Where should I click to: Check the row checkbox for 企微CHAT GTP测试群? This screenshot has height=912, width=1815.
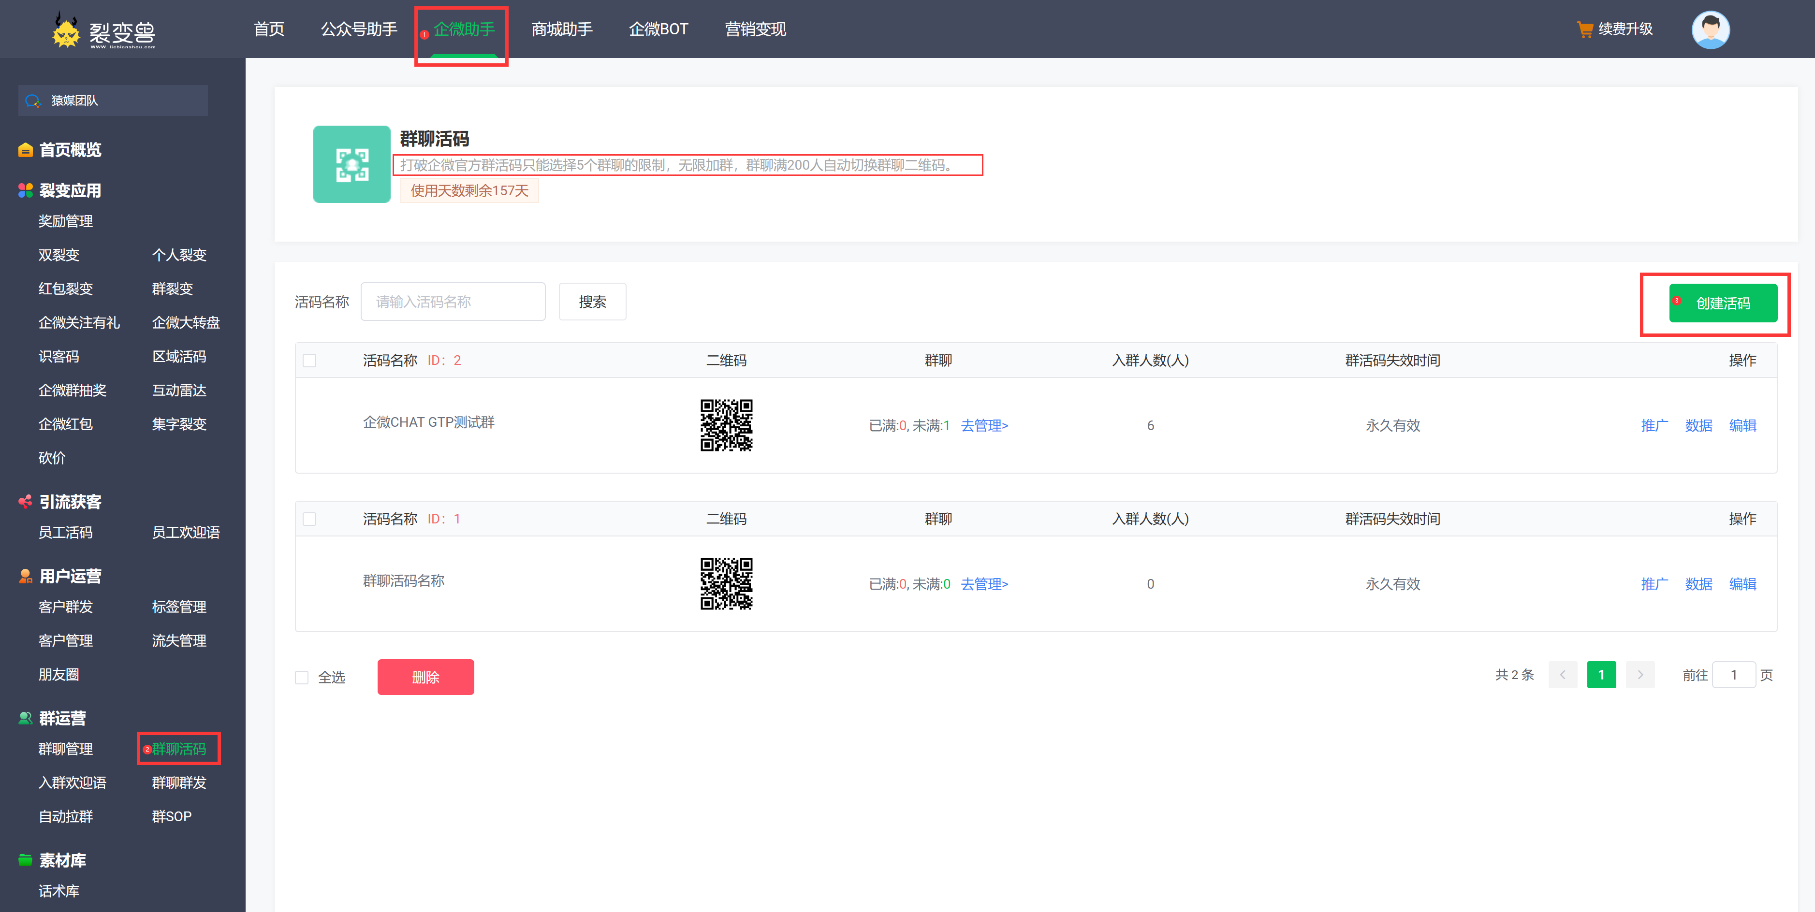point(309,360)
